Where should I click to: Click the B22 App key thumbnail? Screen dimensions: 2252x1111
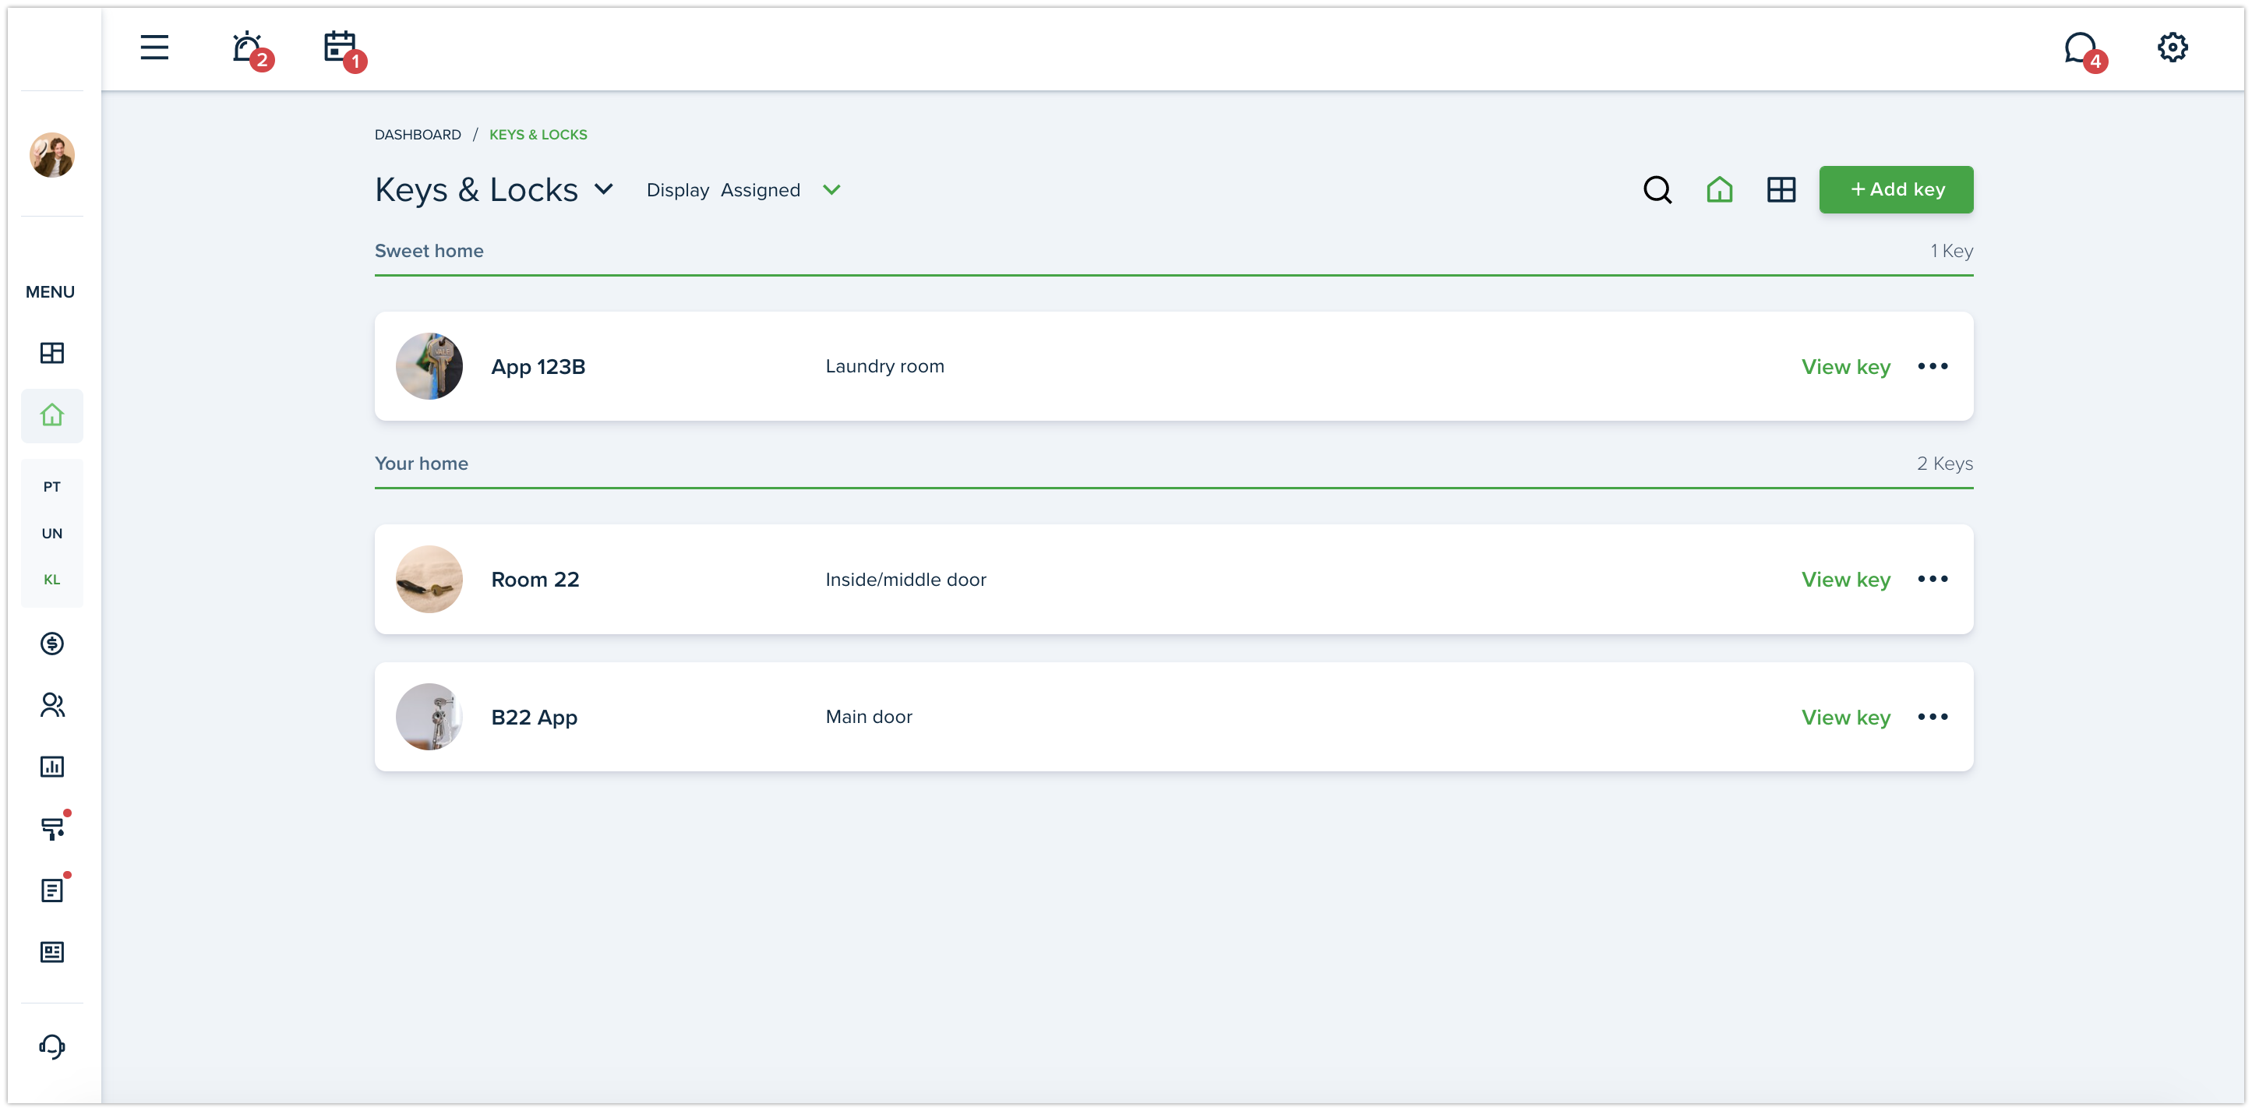point(429,717)
